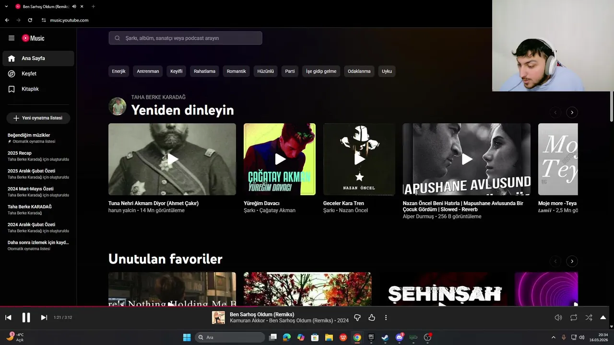
Task: Open the Beğendiğim müzikler playlist
Action: click(x=38, y=138)
